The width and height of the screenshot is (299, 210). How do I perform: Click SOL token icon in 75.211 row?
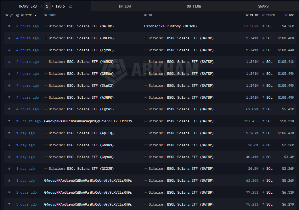[263, 204]
